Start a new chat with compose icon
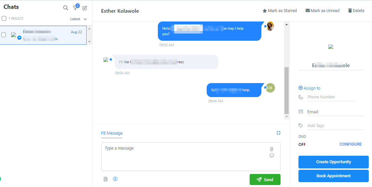This screenshot has width=372, height=187. click(85, 8)
